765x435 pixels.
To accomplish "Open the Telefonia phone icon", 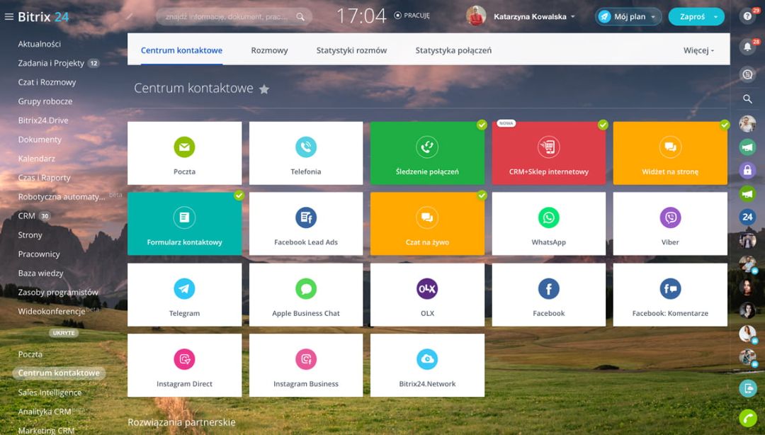I will click(x=306, y=147).
